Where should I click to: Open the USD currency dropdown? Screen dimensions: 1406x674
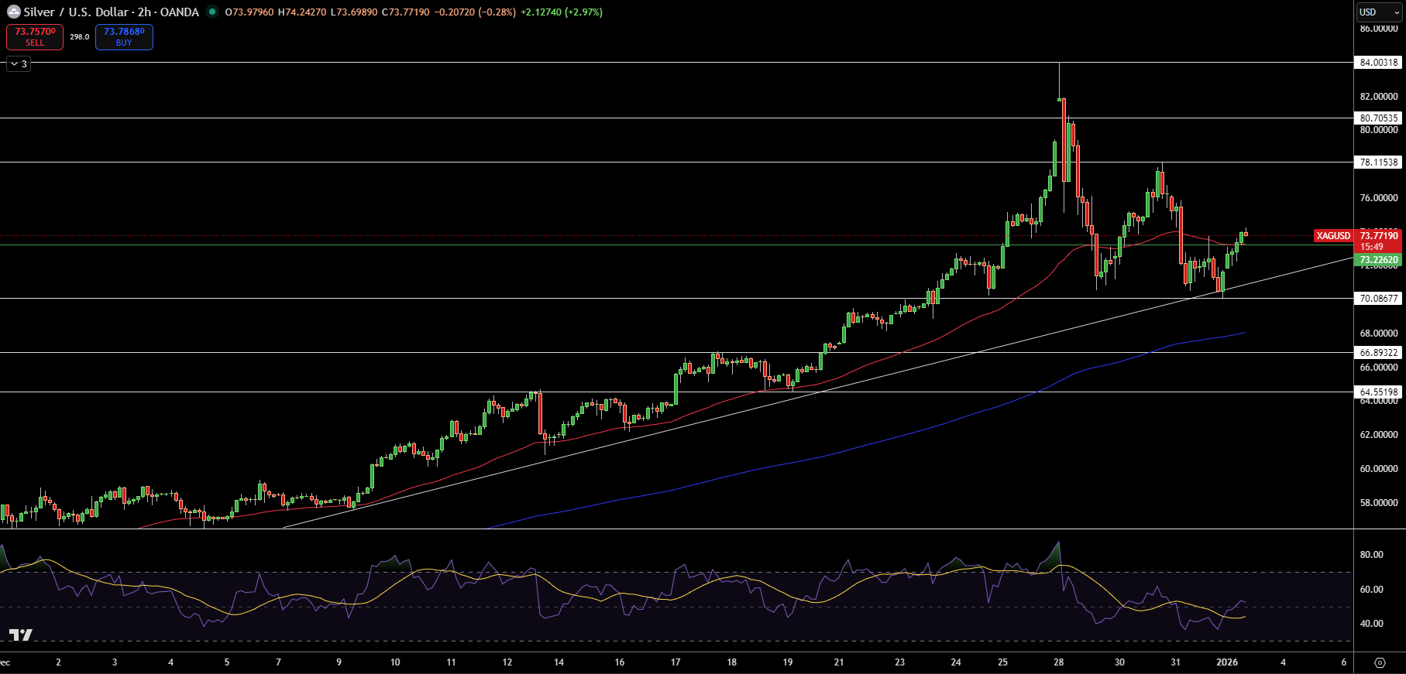point(1378,12)
